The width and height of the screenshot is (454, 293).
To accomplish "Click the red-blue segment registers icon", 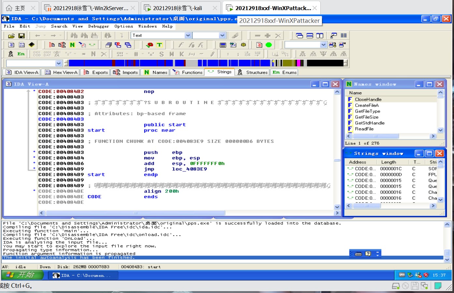I will 118,45.
